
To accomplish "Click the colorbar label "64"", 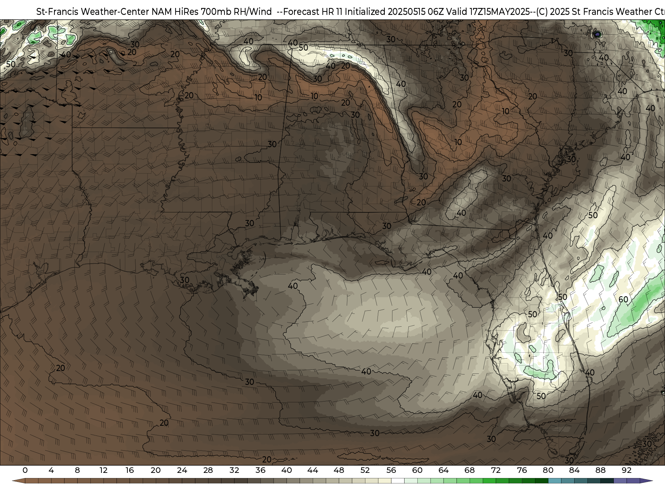I will [x=443, y=470].
